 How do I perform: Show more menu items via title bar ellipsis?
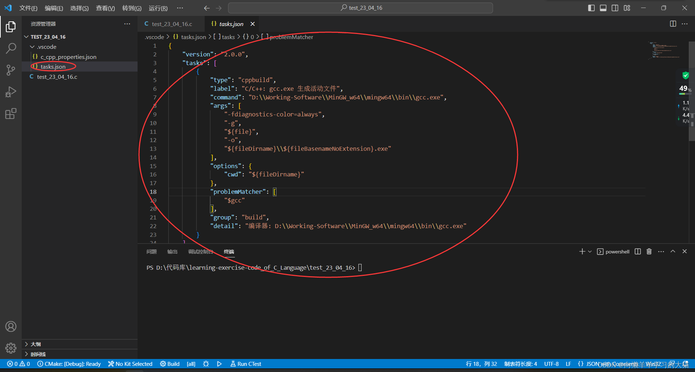(x=180, y=8)
